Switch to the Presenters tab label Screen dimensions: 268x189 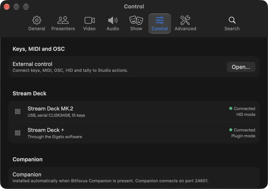pyautogui.click(x=63, y=29)
